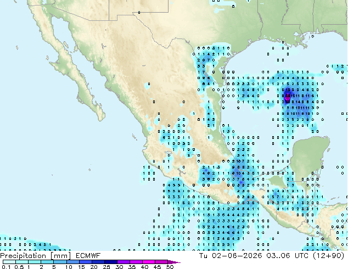Image resolution: width=348 pixels, height=269 pixels.
Task: Choose the legend swatch between 25 and 30
Action: (110, 262)
